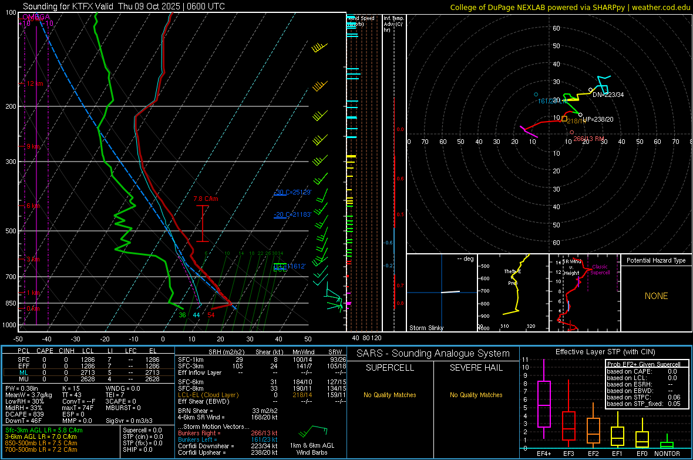Select the 7.8 C/km lapse rate label
This screenshot has width=693, height=460.
206,199
